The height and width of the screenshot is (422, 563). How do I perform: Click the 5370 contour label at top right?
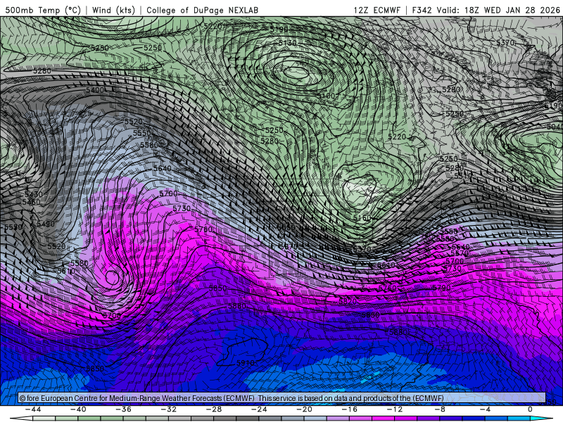tap(505, 43)
